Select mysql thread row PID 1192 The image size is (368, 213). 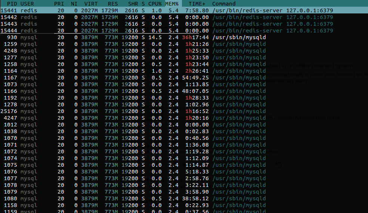(184, 98)
